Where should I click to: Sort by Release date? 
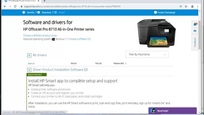(120, 63)
